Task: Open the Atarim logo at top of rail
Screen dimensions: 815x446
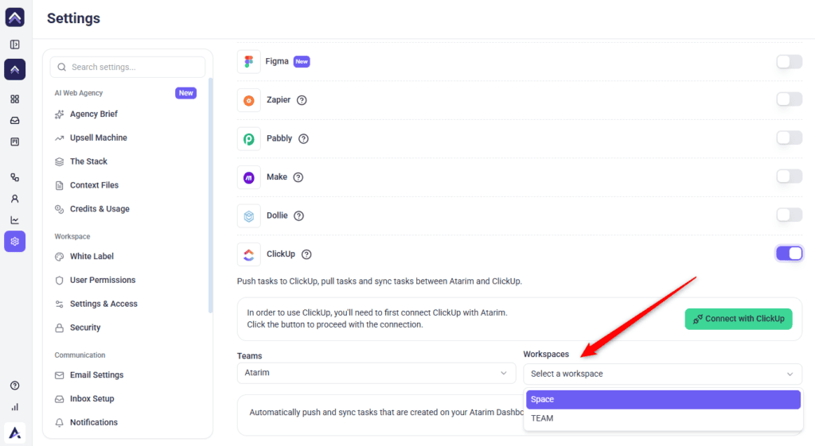Action: click(14, 17)
